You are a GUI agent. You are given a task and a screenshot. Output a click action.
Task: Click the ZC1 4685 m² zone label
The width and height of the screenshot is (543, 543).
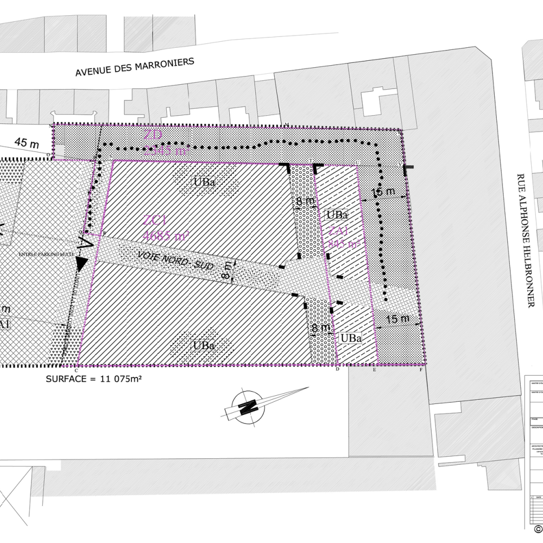pyautogui.click(x=165, y=229)
